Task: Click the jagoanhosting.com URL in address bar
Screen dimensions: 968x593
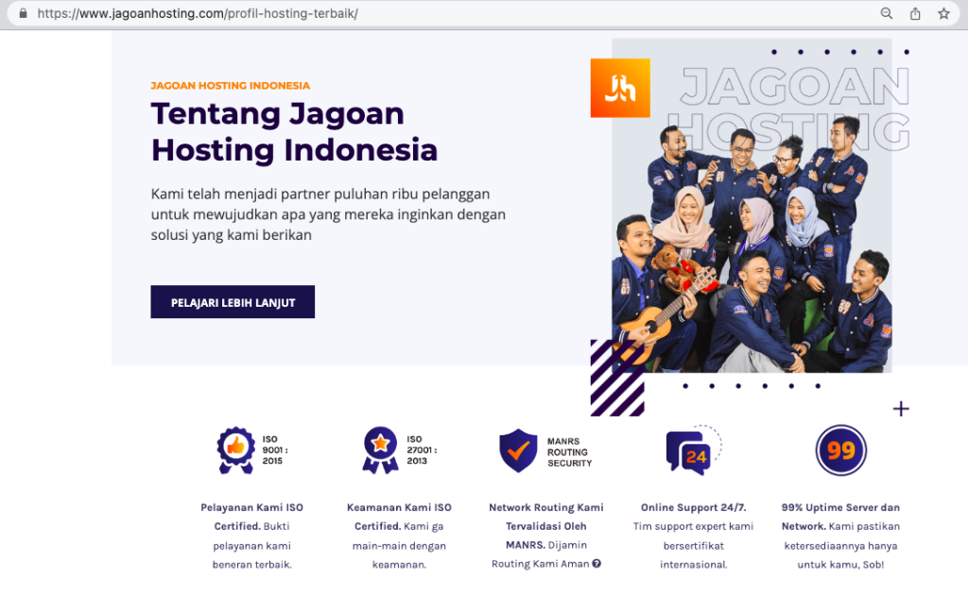Action: [198, 13]
